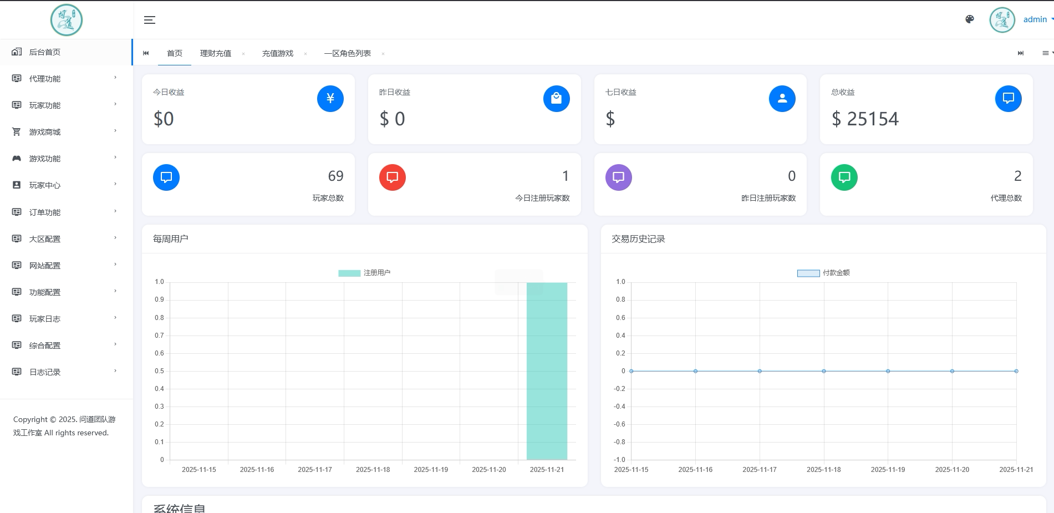Open the tab options dropdown menu
1054x513 pixels.
pos(1047,53)
